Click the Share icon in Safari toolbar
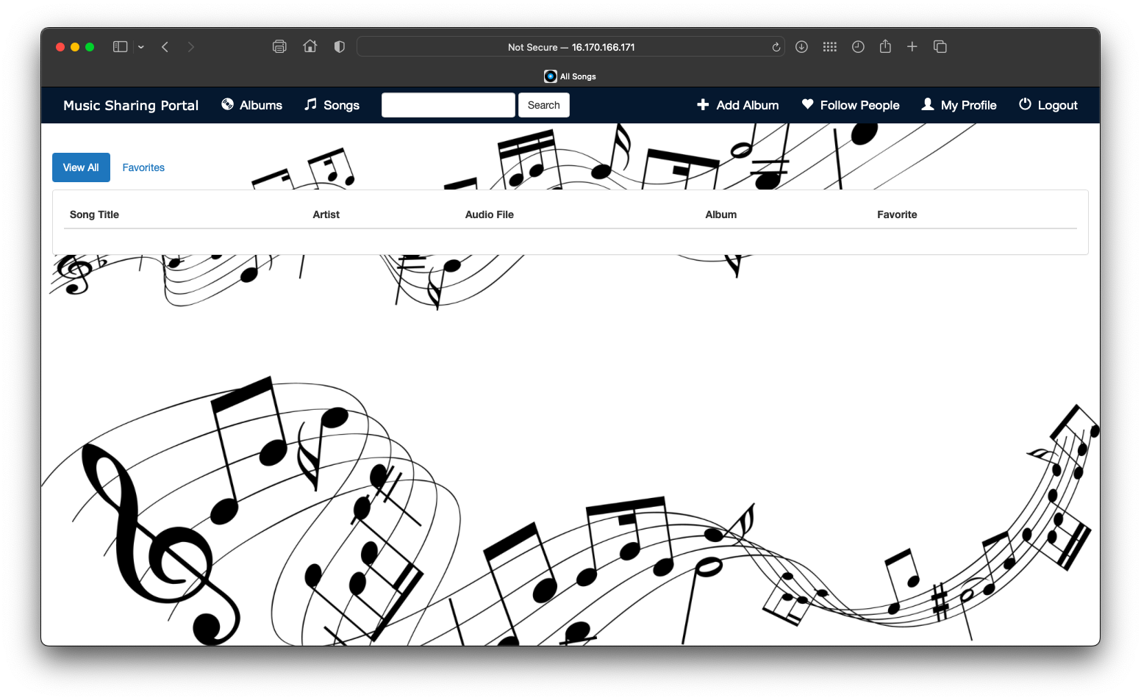This screenshot has width=1141, height=700. [886, 46]
